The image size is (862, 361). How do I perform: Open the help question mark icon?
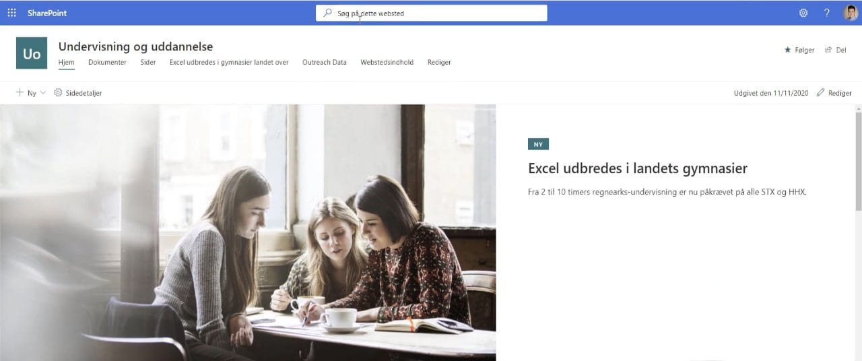click(x=827, y=13)
